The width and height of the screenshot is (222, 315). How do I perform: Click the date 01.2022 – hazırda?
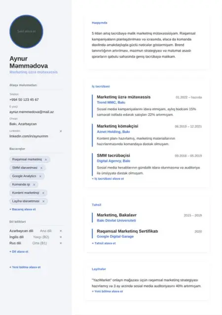[189, 97]
